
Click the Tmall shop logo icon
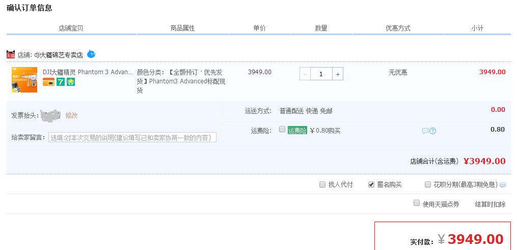pos(11,54)
